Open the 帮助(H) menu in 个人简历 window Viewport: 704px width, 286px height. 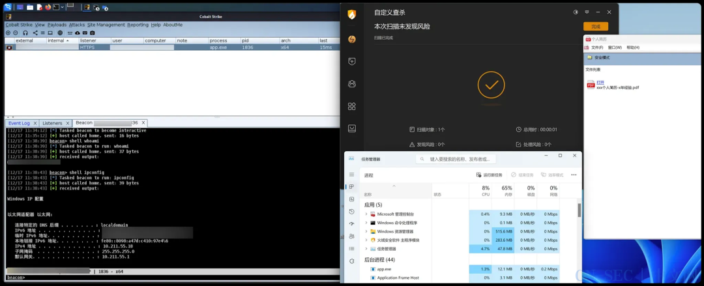[633, 48]
